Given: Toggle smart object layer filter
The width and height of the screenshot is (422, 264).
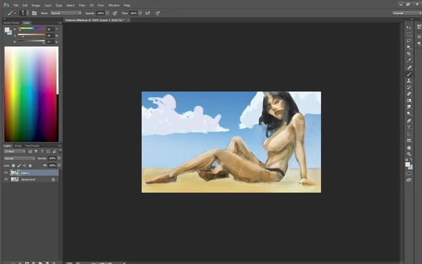Looking at the screenshot, I should [x=54, y=151].
